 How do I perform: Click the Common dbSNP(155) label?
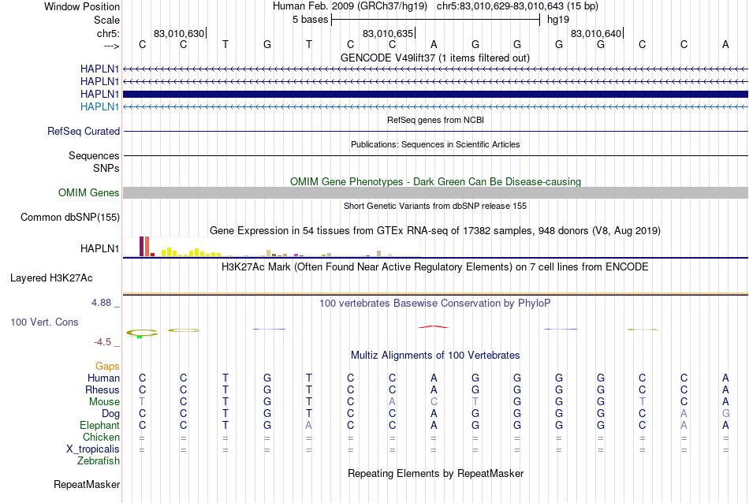[69, 218]
